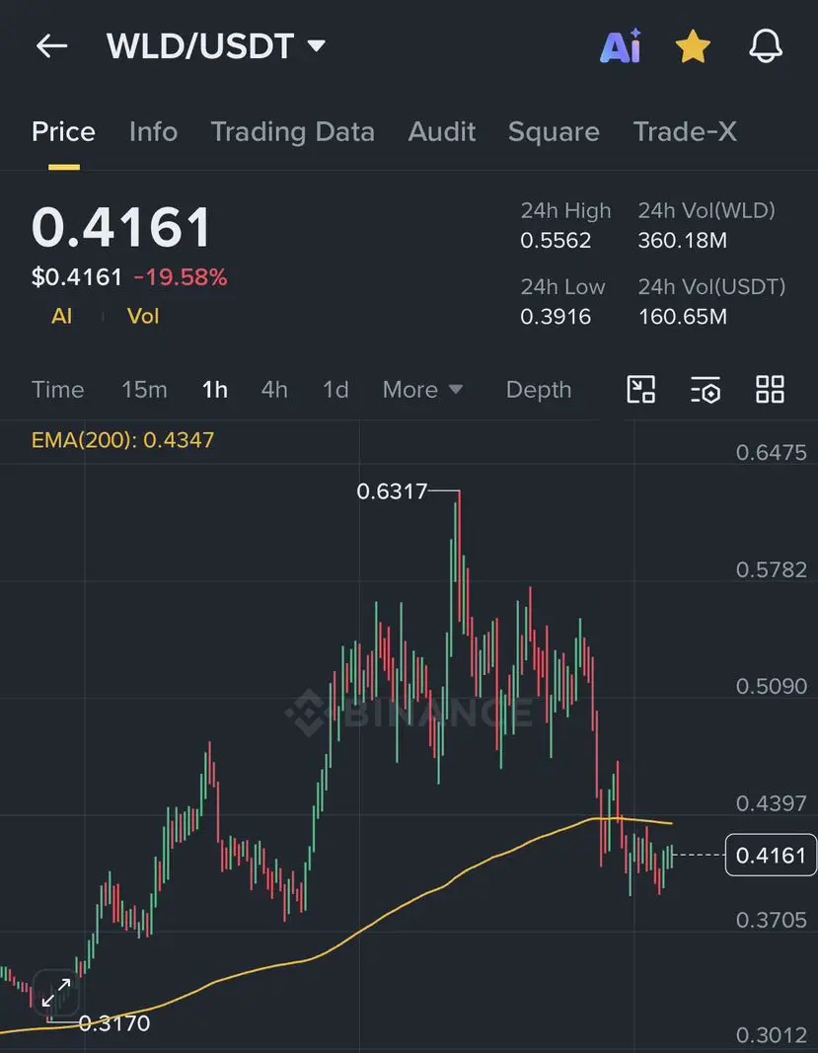Image resolution: width=818 pixels, height=1053 pixels.
Task: Select the 1h interval
Action: pos(215,390)
